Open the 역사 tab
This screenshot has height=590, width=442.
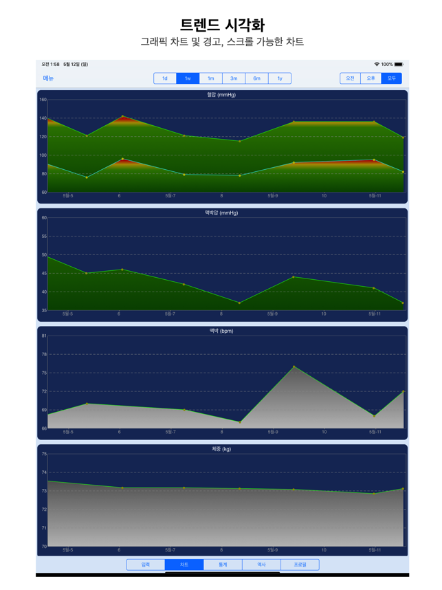tap(261, 565)
